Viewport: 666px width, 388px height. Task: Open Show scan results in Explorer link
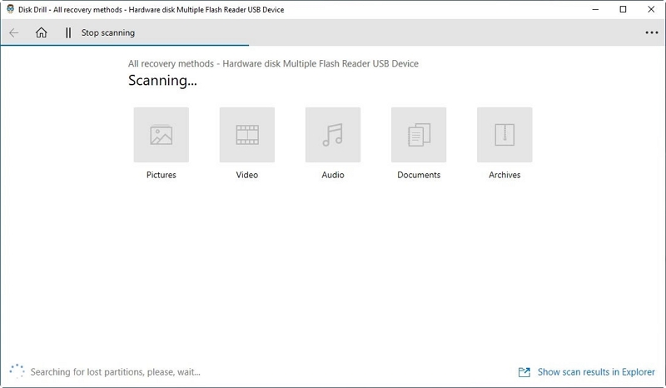point(596,372)
